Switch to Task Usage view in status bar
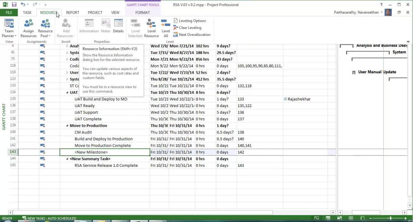413x222 pixels. pos(328,218)
